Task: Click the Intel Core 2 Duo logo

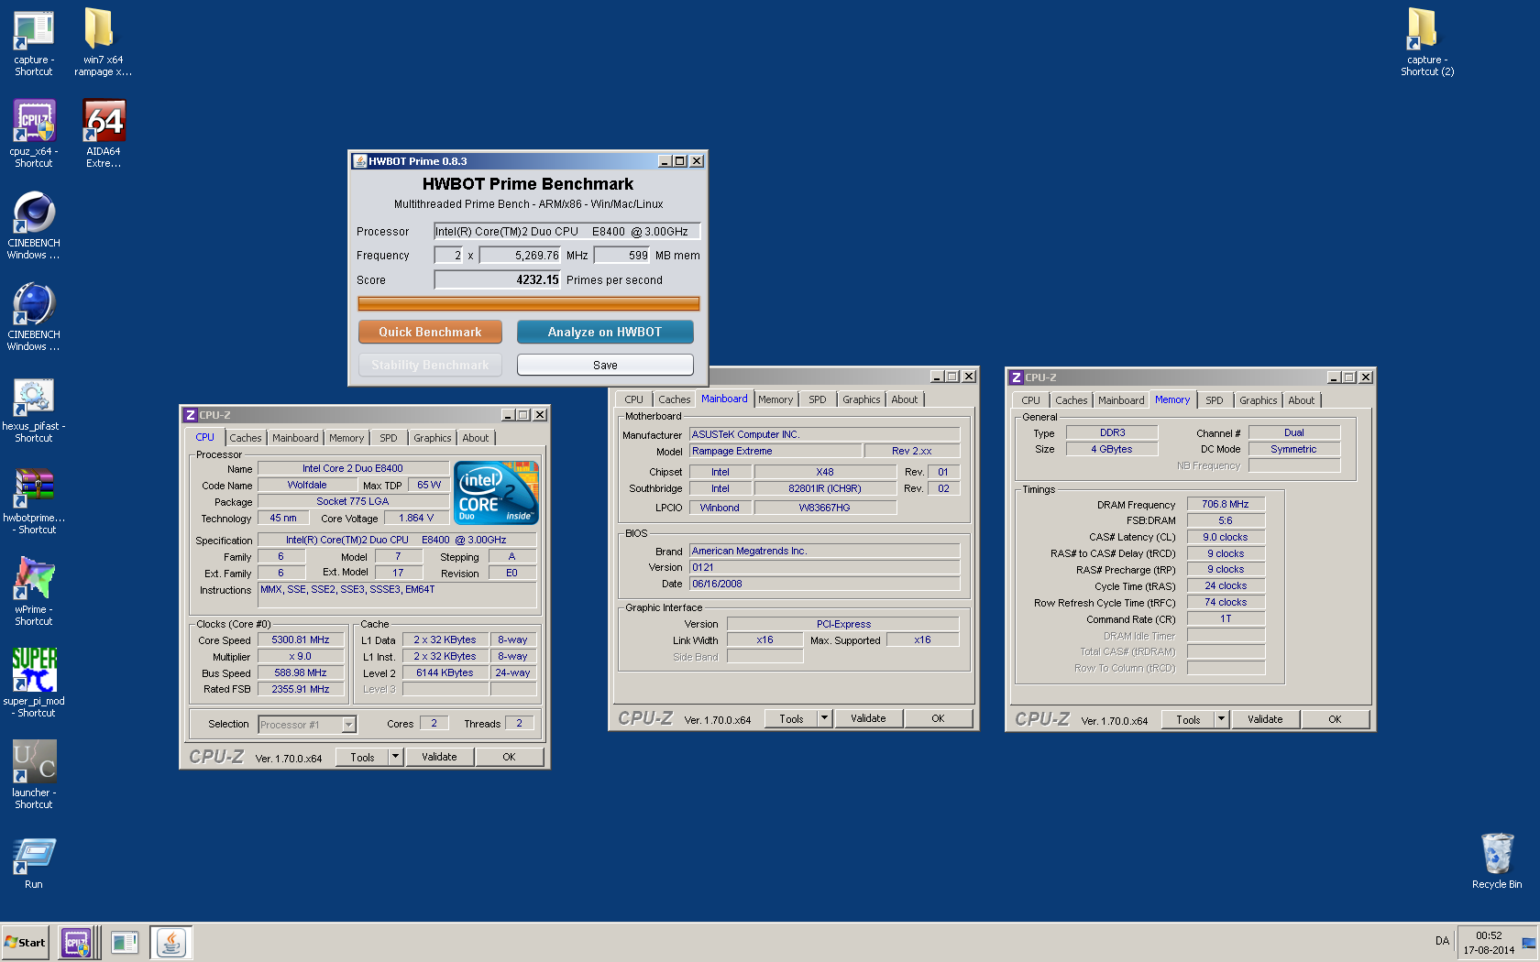Action: (496, 492)
